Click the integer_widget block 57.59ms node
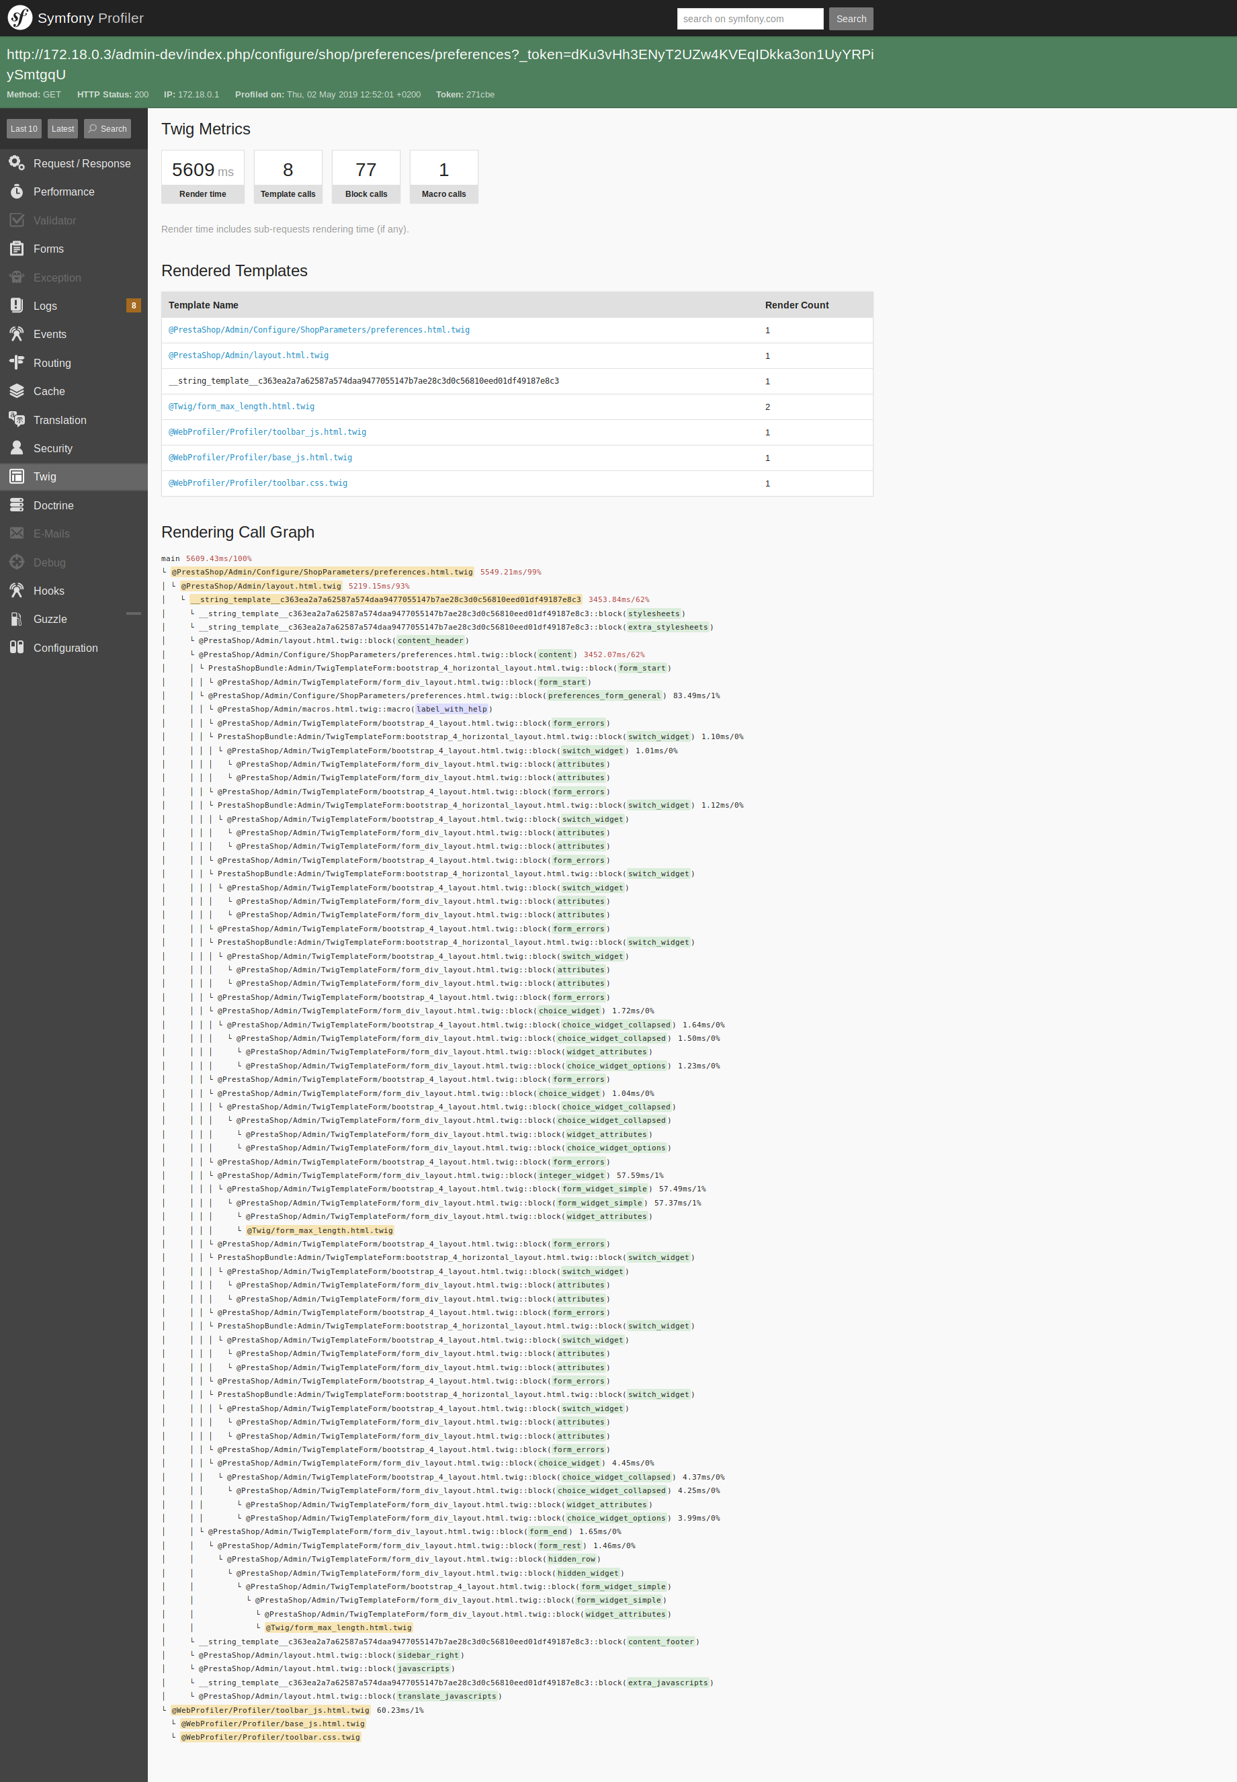The width and height of the screenshot is (1237, 1782). 571,1175
